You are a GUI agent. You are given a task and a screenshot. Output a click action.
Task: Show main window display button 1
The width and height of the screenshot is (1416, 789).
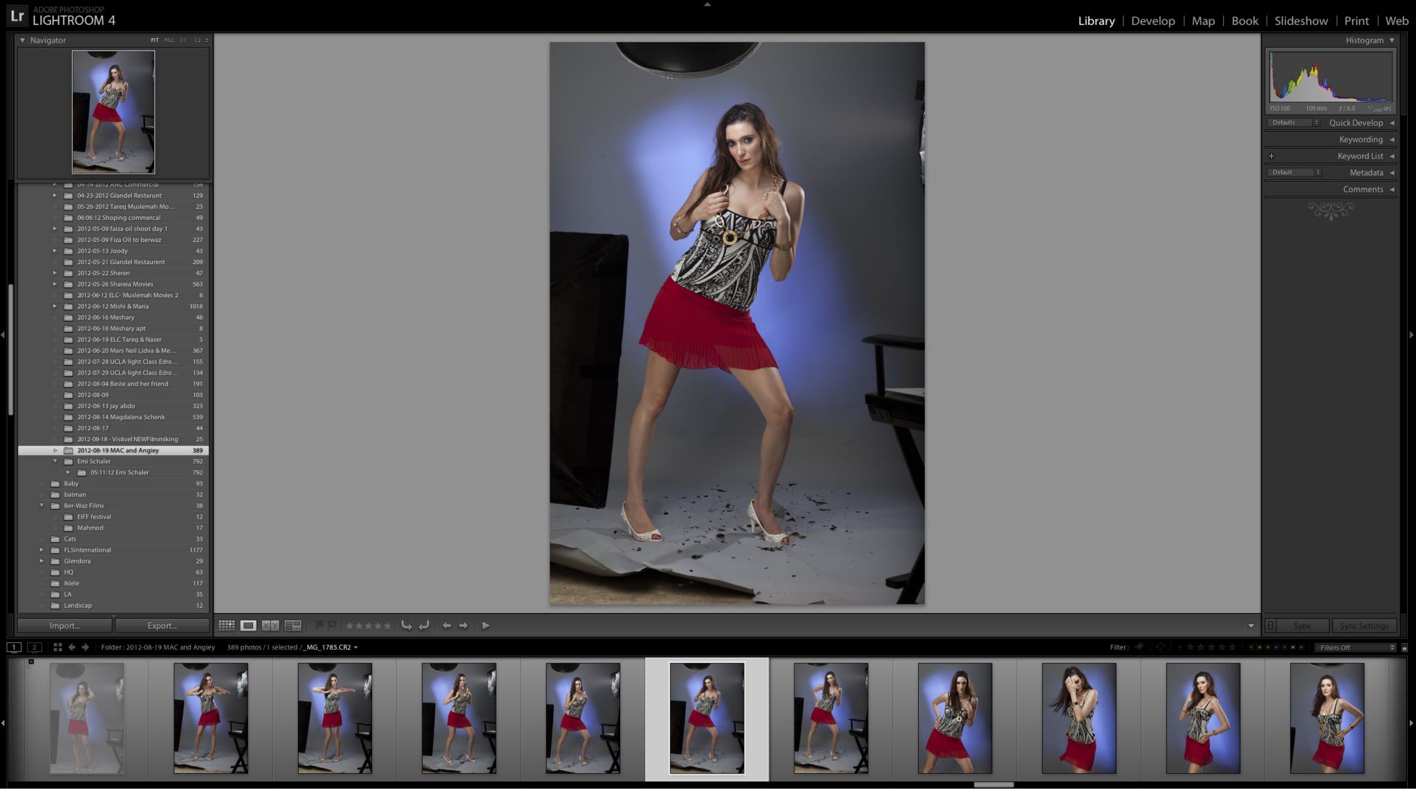click(x=14, y=647)
